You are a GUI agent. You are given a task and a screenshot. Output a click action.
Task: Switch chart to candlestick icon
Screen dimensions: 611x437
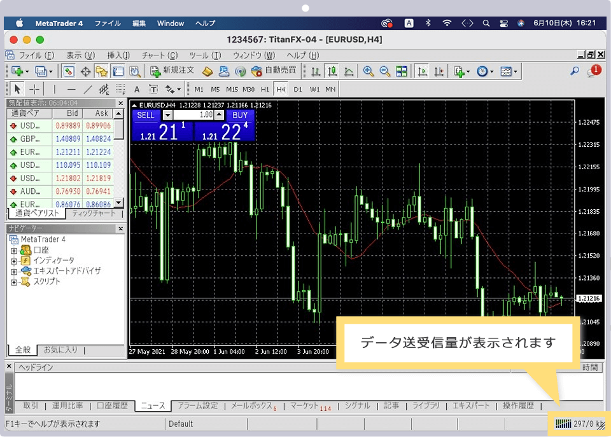[x=332, y=71]
